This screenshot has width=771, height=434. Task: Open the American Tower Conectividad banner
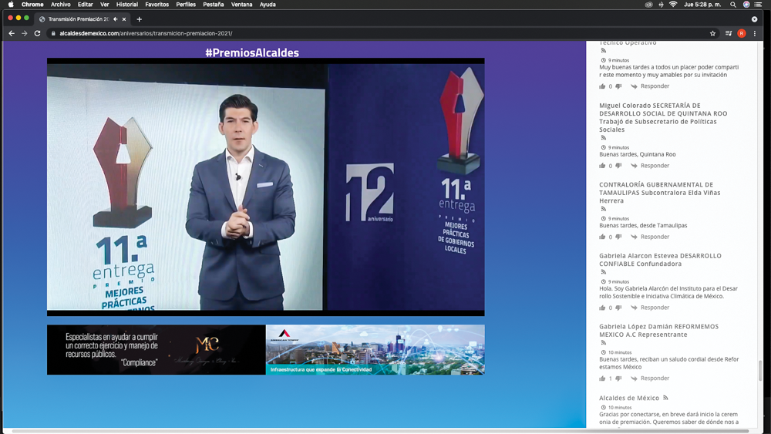pos(375,349)
